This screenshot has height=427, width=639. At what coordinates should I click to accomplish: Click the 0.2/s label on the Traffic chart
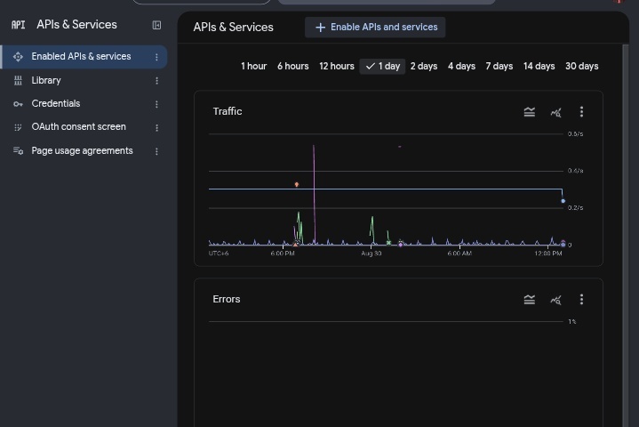[x=575, y=208]
